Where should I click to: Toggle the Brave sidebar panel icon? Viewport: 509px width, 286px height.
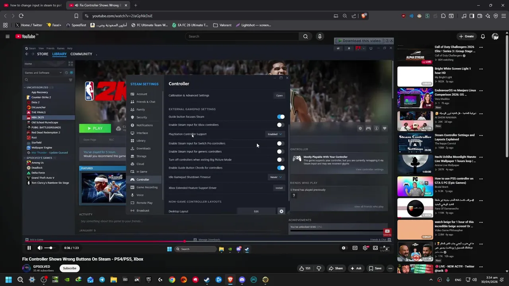[472, 16]
